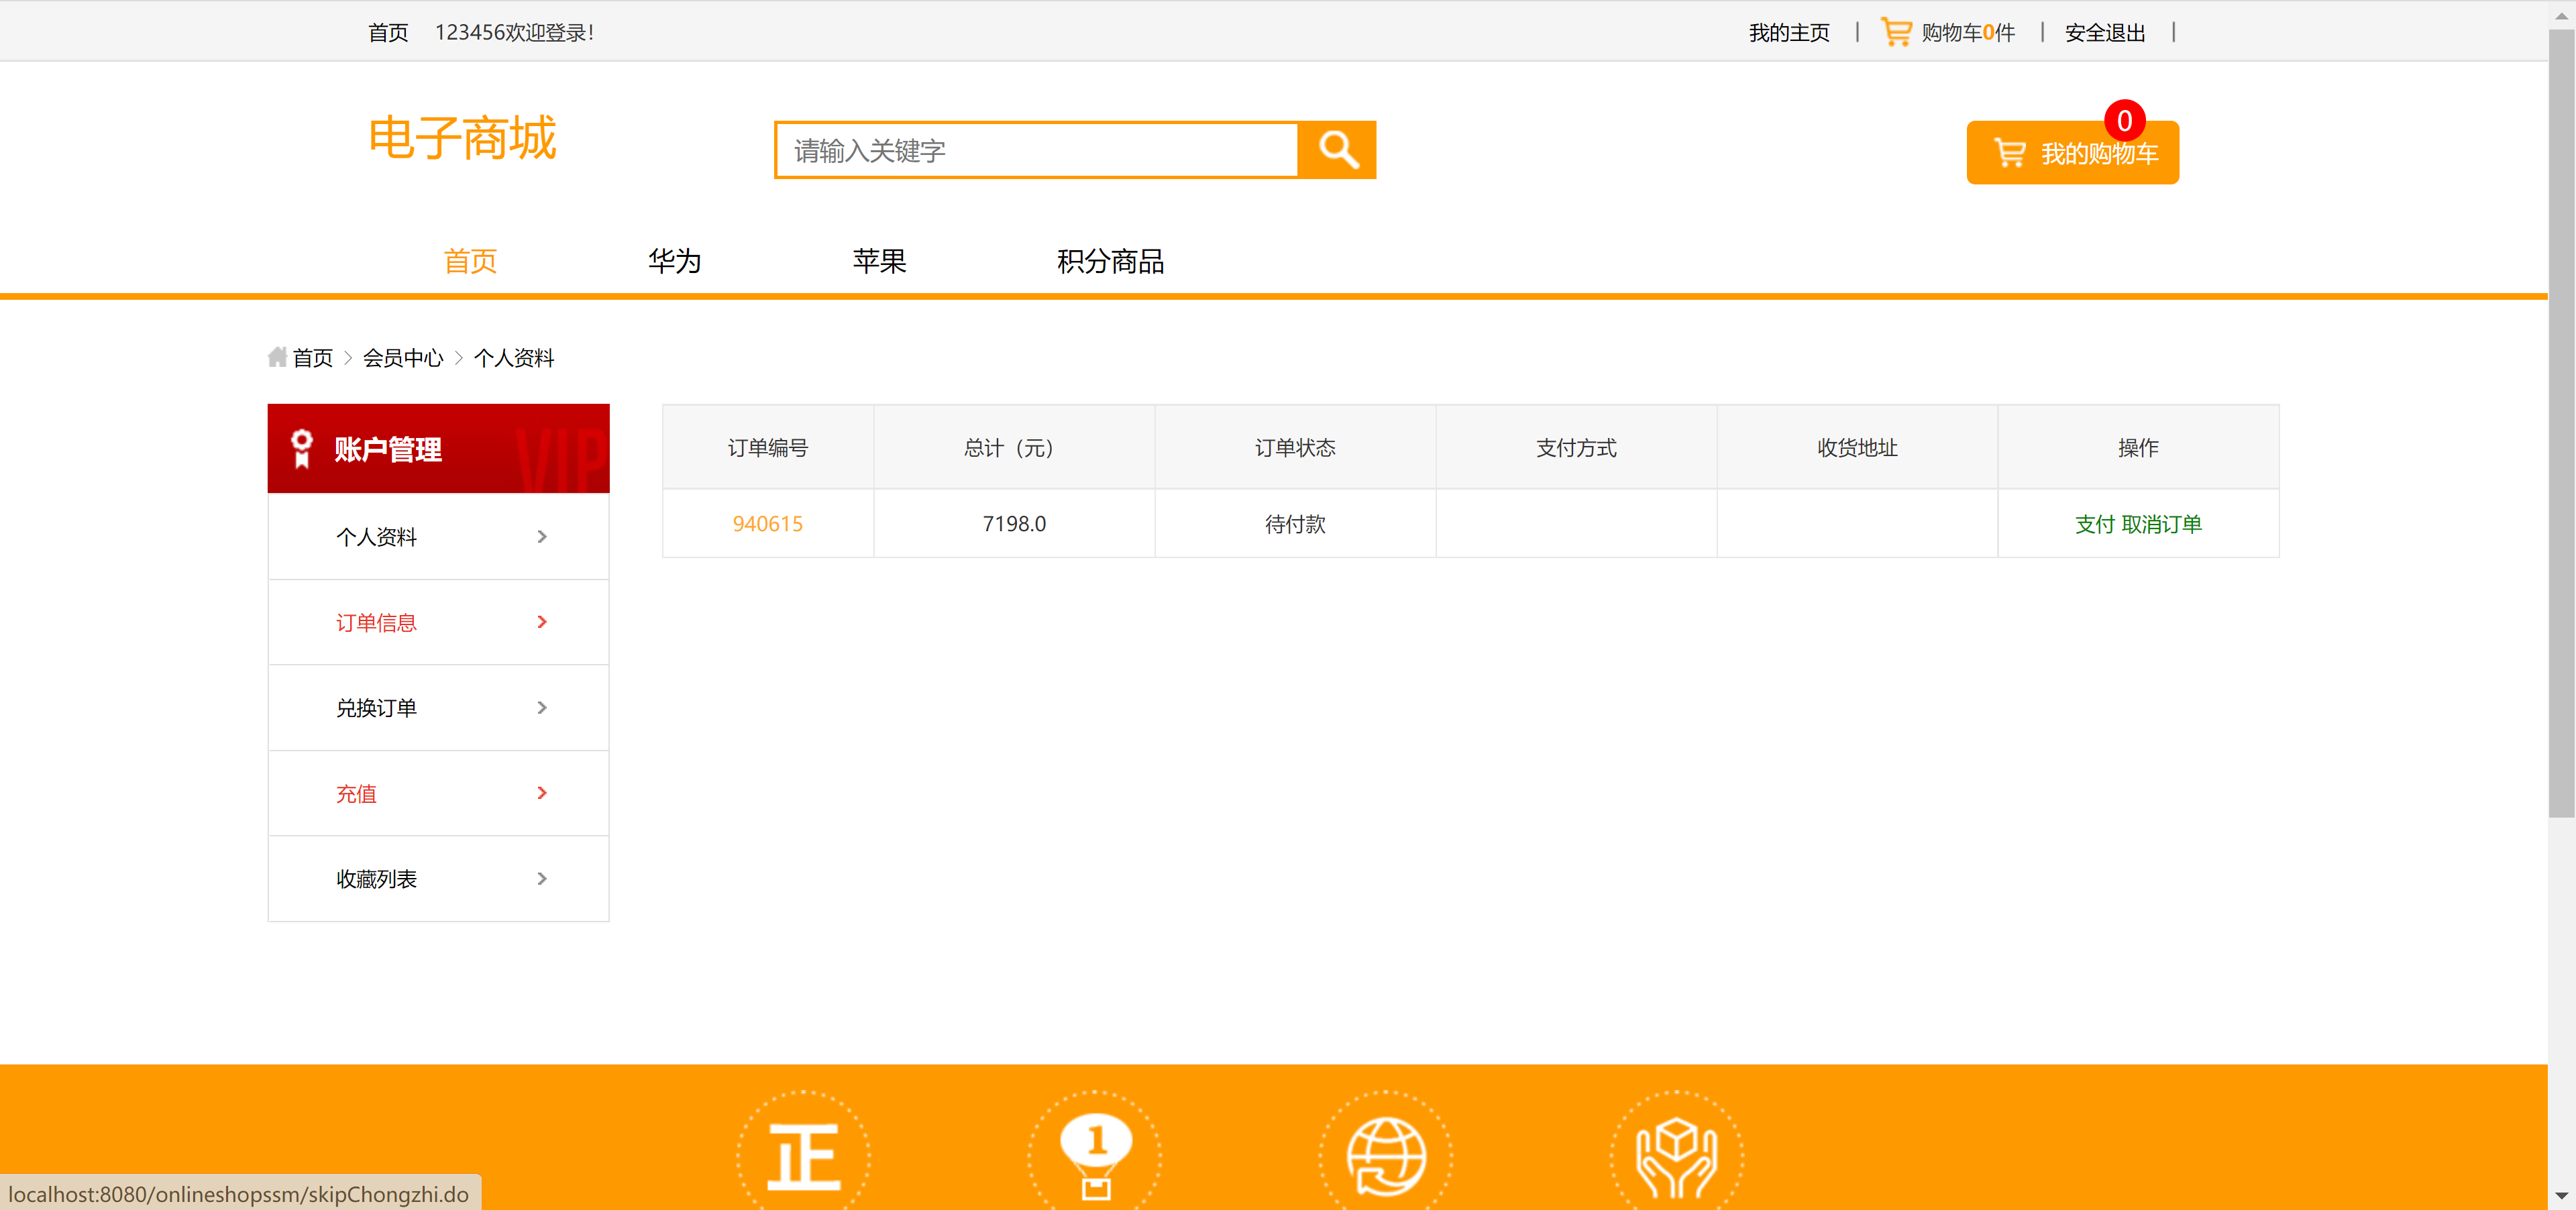Click the search magnifier icon

coord(1337,150)
